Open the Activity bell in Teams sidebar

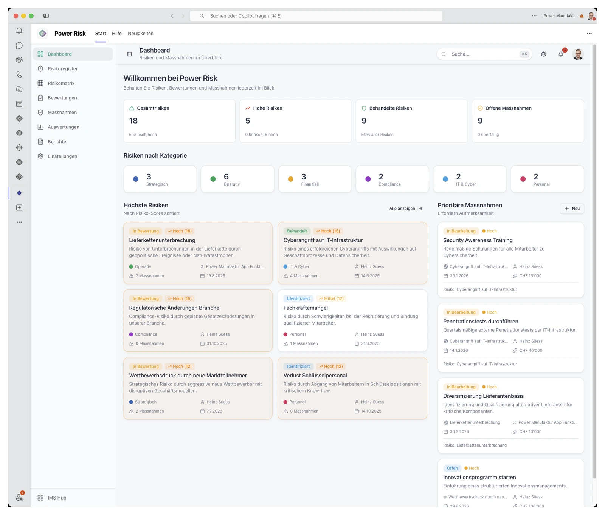19,31
